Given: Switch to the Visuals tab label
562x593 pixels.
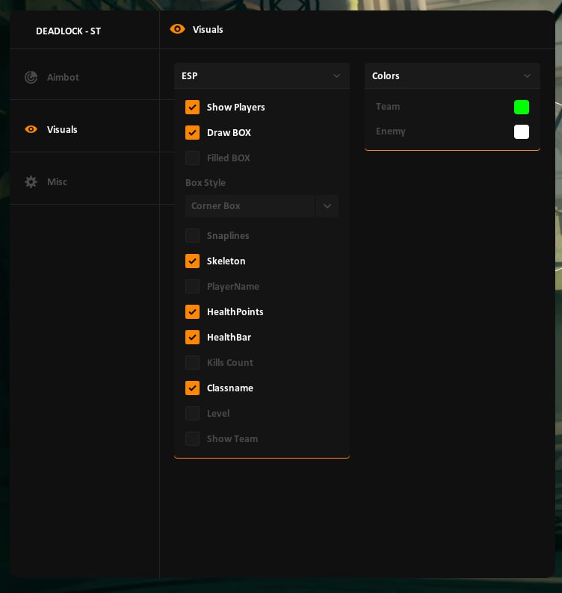Looking at the screenshot, I should pyautogui.click(x=62, y=129).
